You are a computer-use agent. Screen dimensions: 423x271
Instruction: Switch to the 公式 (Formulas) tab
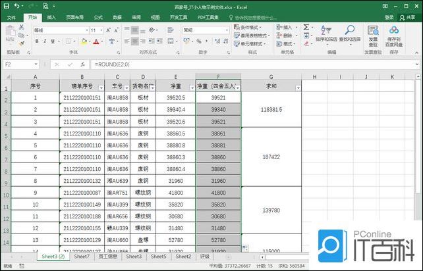98,18
